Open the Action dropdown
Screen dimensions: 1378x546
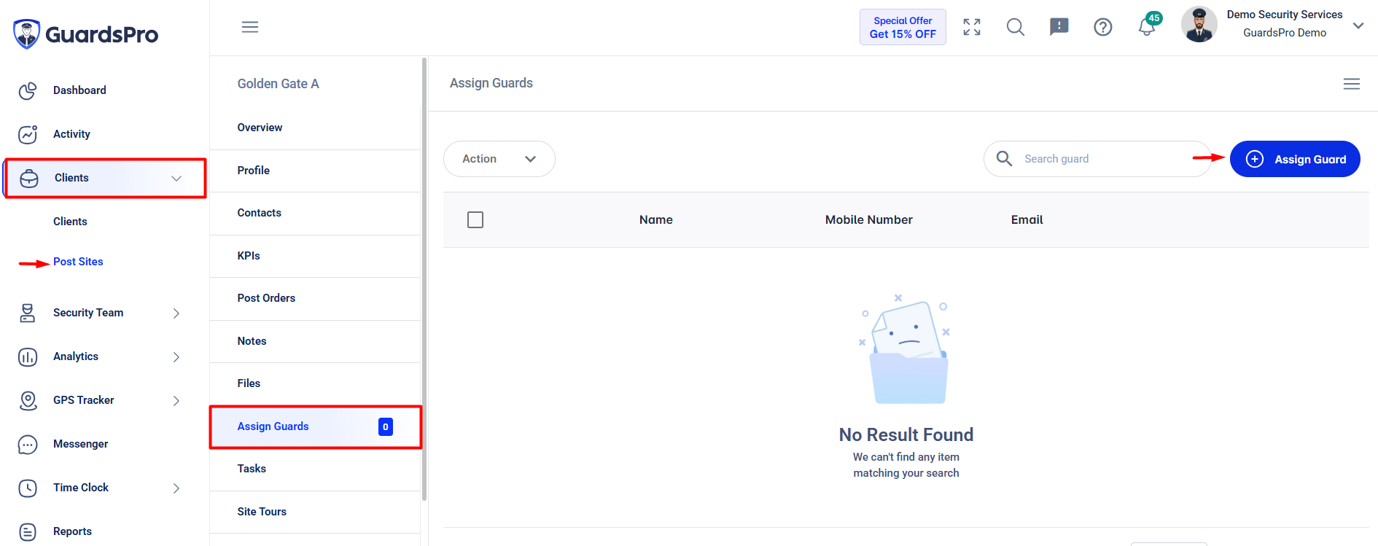tap(499, 159)
